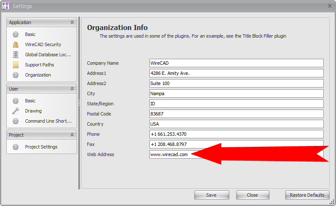The height and width of the screenshot is (206, 336).
Task: Click the Postal Code label
Action: 99,114
